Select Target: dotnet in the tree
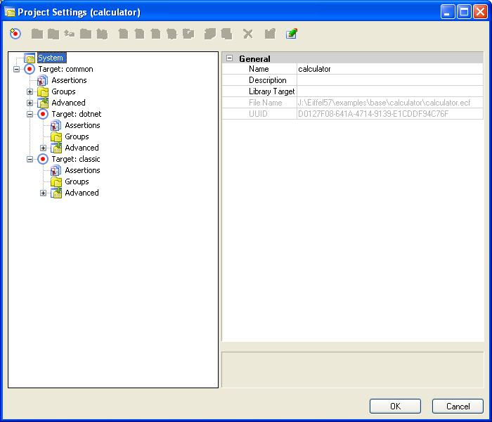Screen dimensions: 492x422 click(x=76, y=114)
